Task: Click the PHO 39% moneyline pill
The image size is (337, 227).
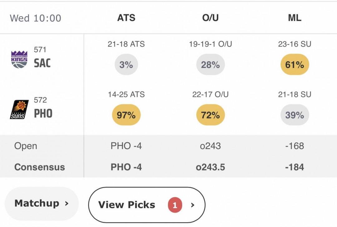Action: tap(295, 115)
